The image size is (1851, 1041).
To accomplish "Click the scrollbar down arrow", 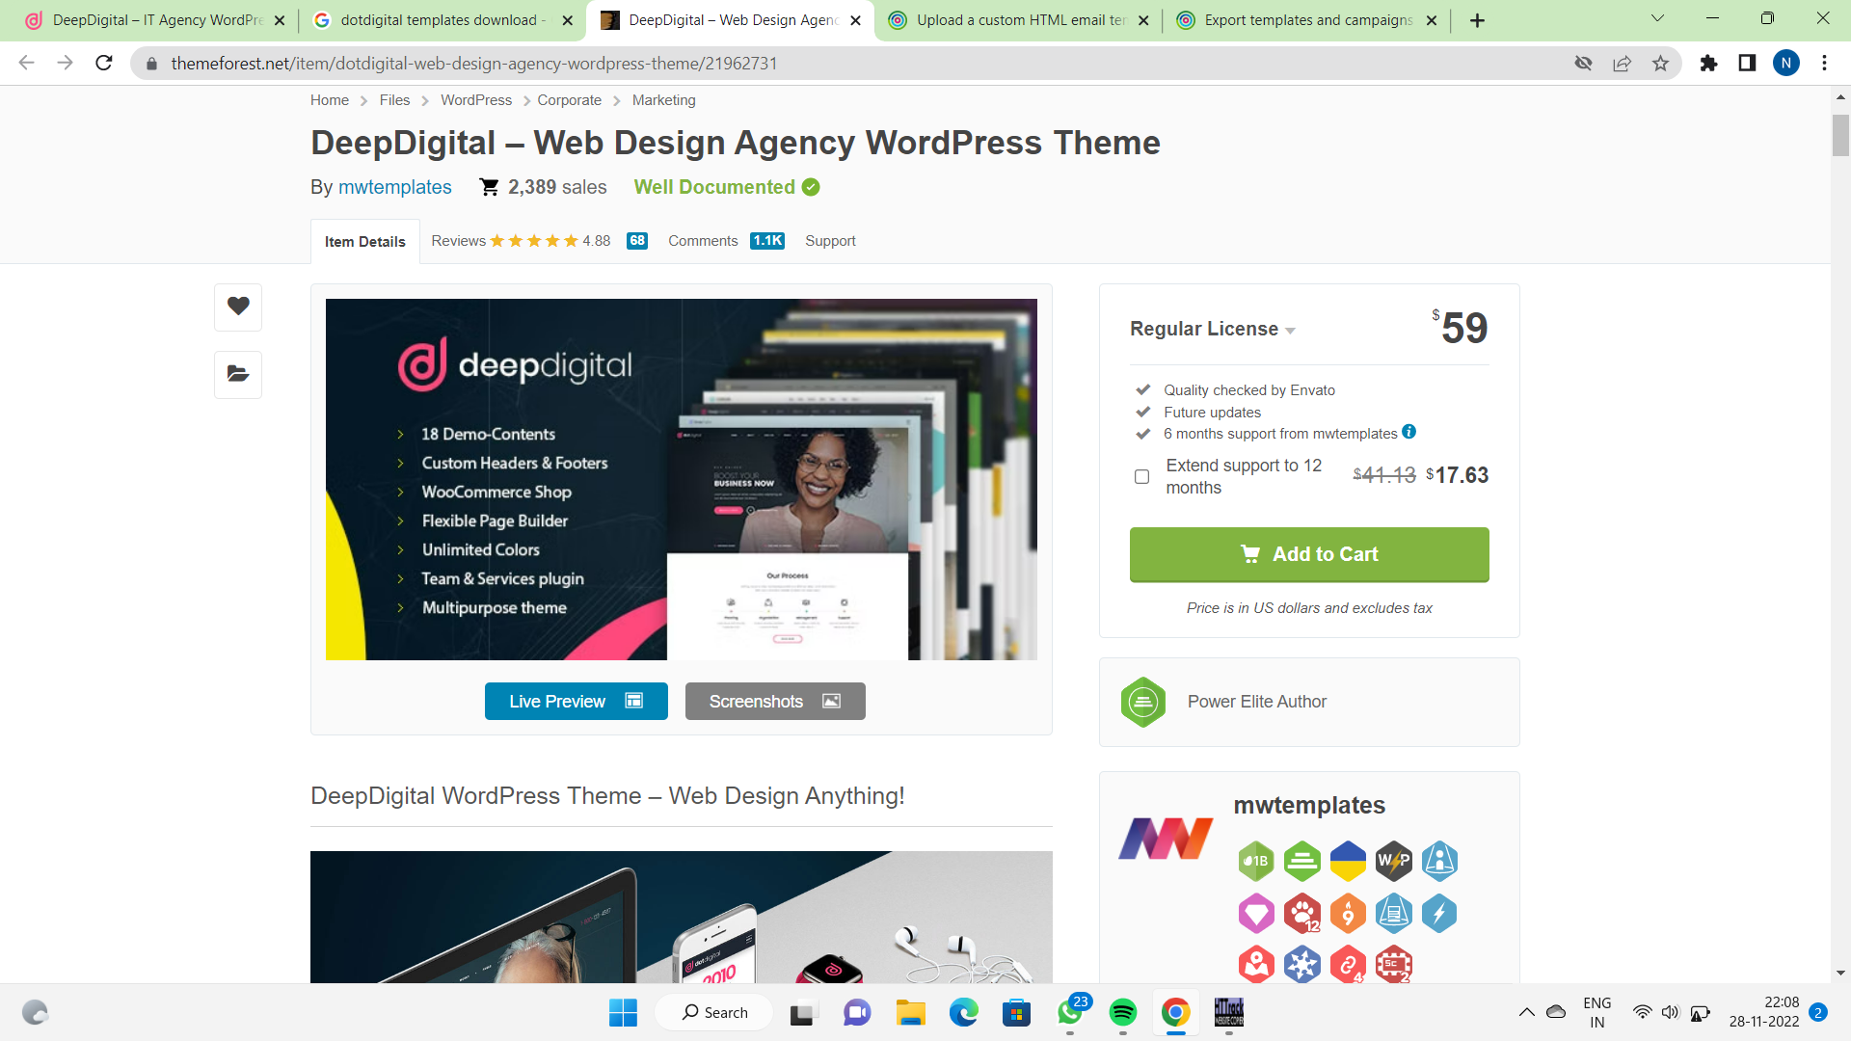I will (x=1840, y=974).
